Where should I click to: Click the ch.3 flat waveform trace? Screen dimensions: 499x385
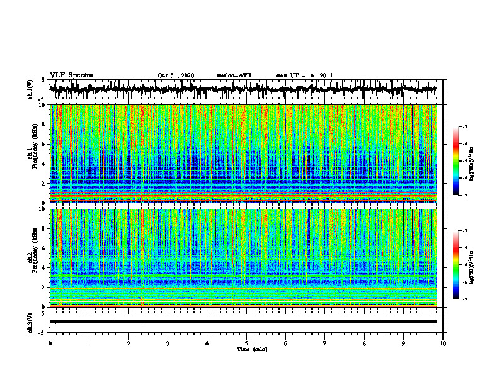(243, 322)
